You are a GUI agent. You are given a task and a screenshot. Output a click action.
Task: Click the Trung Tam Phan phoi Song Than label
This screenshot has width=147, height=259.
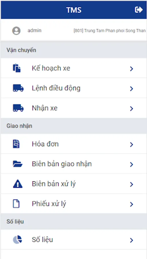click(x=115, y=31)
